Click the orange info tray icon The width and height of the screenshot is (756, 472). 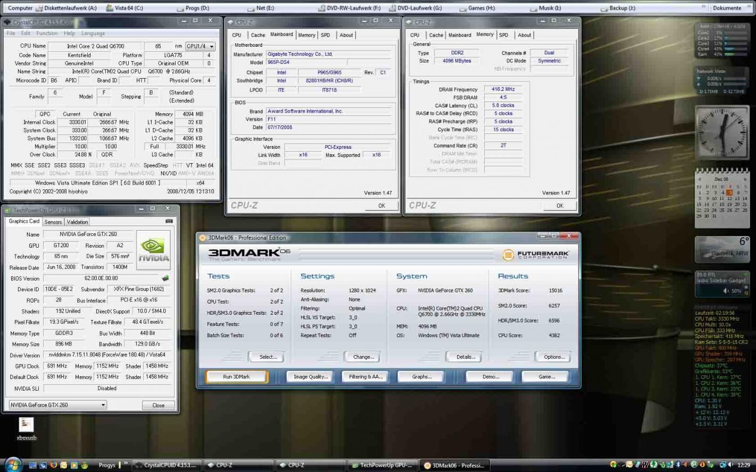(x=702, y=465)
